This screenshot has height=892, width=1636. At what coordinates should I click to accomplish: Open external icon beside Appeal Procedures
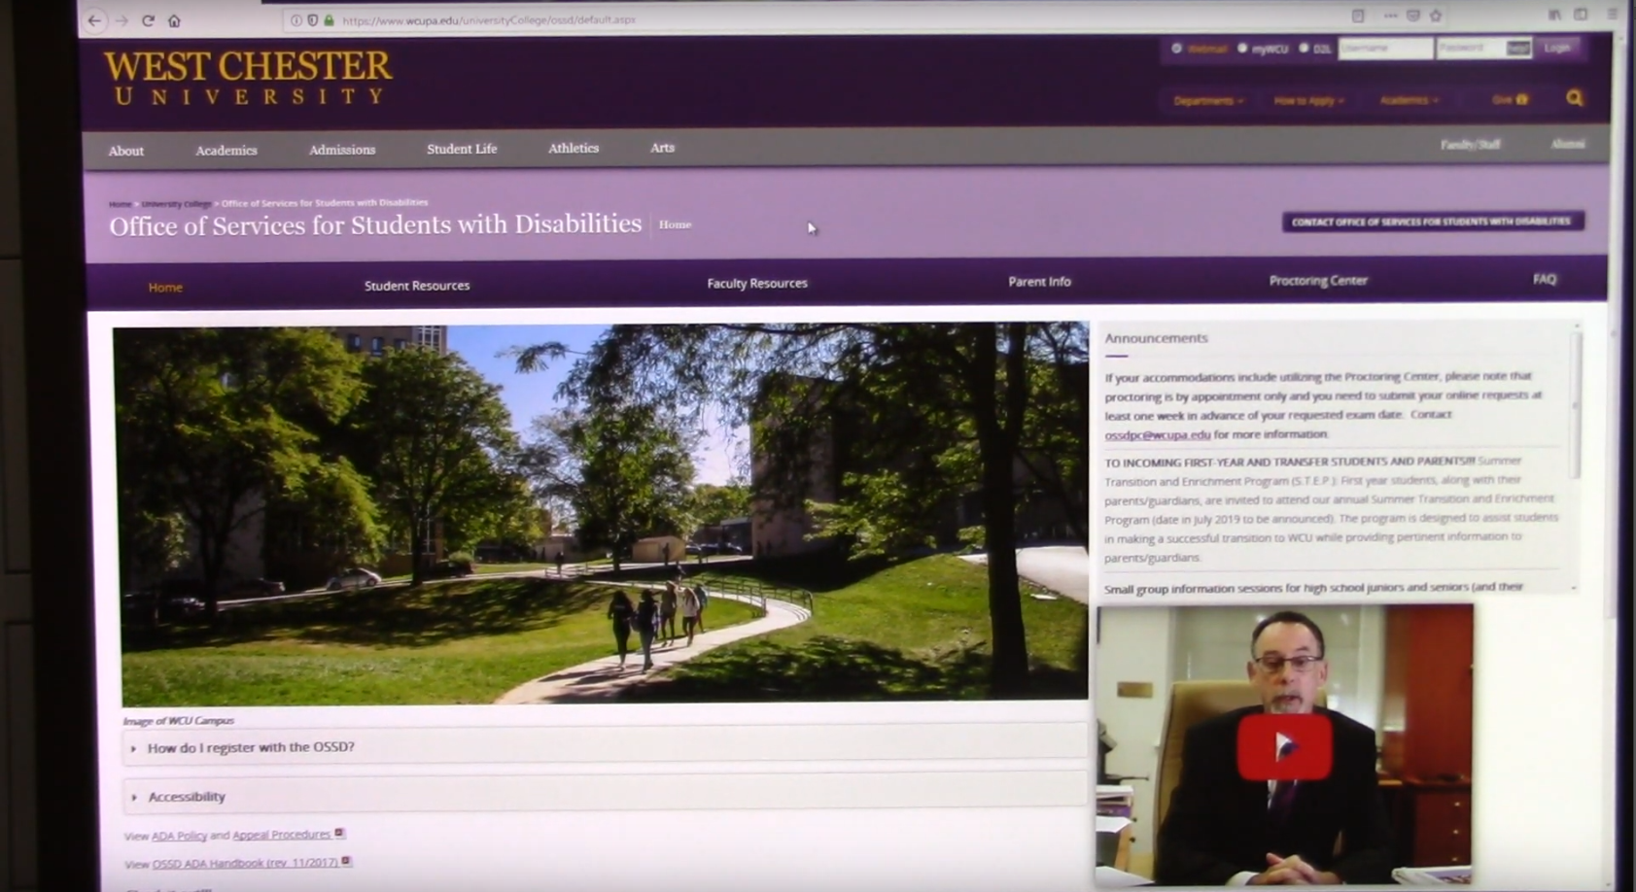click(339, 833)
